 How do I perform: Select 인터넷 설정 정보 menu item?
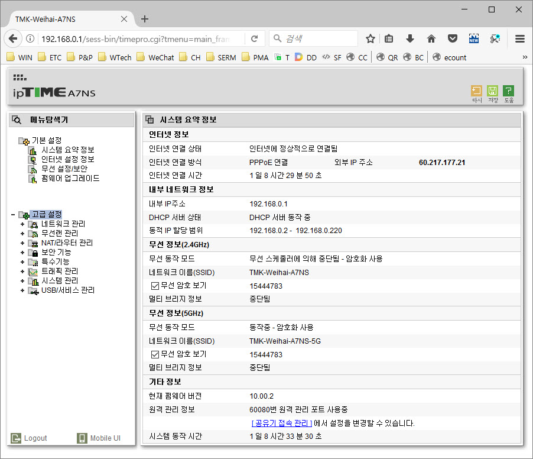(x=67, y=159)
